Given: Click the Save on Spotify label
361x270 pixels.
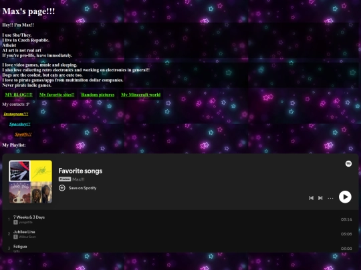Looking at the screenshot, I should click(82, 188).
